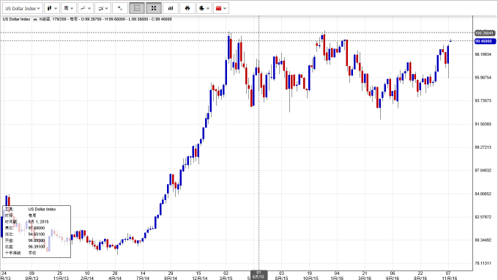Open the chart settings gear dropdown
The height and width of the screenshot is (280, 498).
tap(204, 8)
